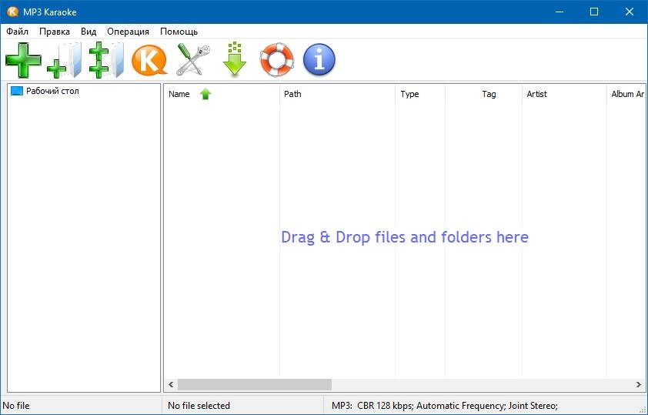Open the Файл menu
Image resolution: width=648 pixels, height=415 pixels.
pos(18,32)
